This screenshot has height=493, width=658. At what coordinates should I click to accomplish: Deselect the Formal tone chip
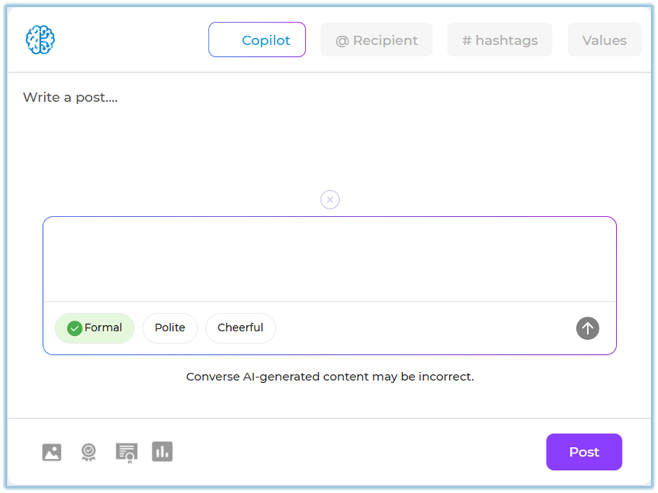click(94, 328)
